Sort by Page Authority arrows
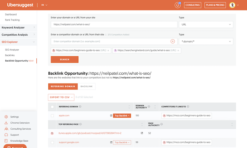 click(232, 124)
